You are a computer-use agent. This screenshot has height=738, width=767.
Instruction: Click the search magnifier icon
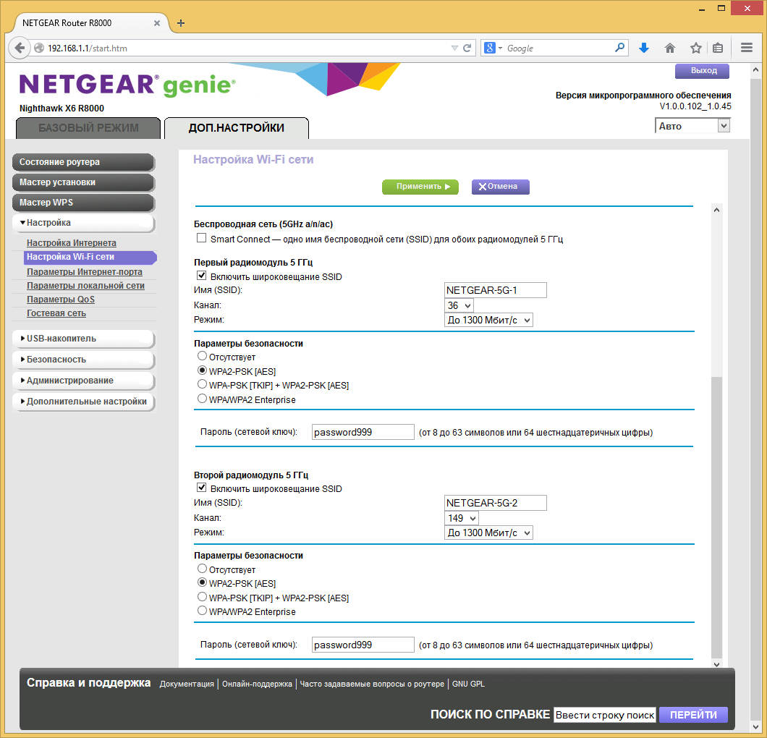pyautogui.click(x=619, y=48)
